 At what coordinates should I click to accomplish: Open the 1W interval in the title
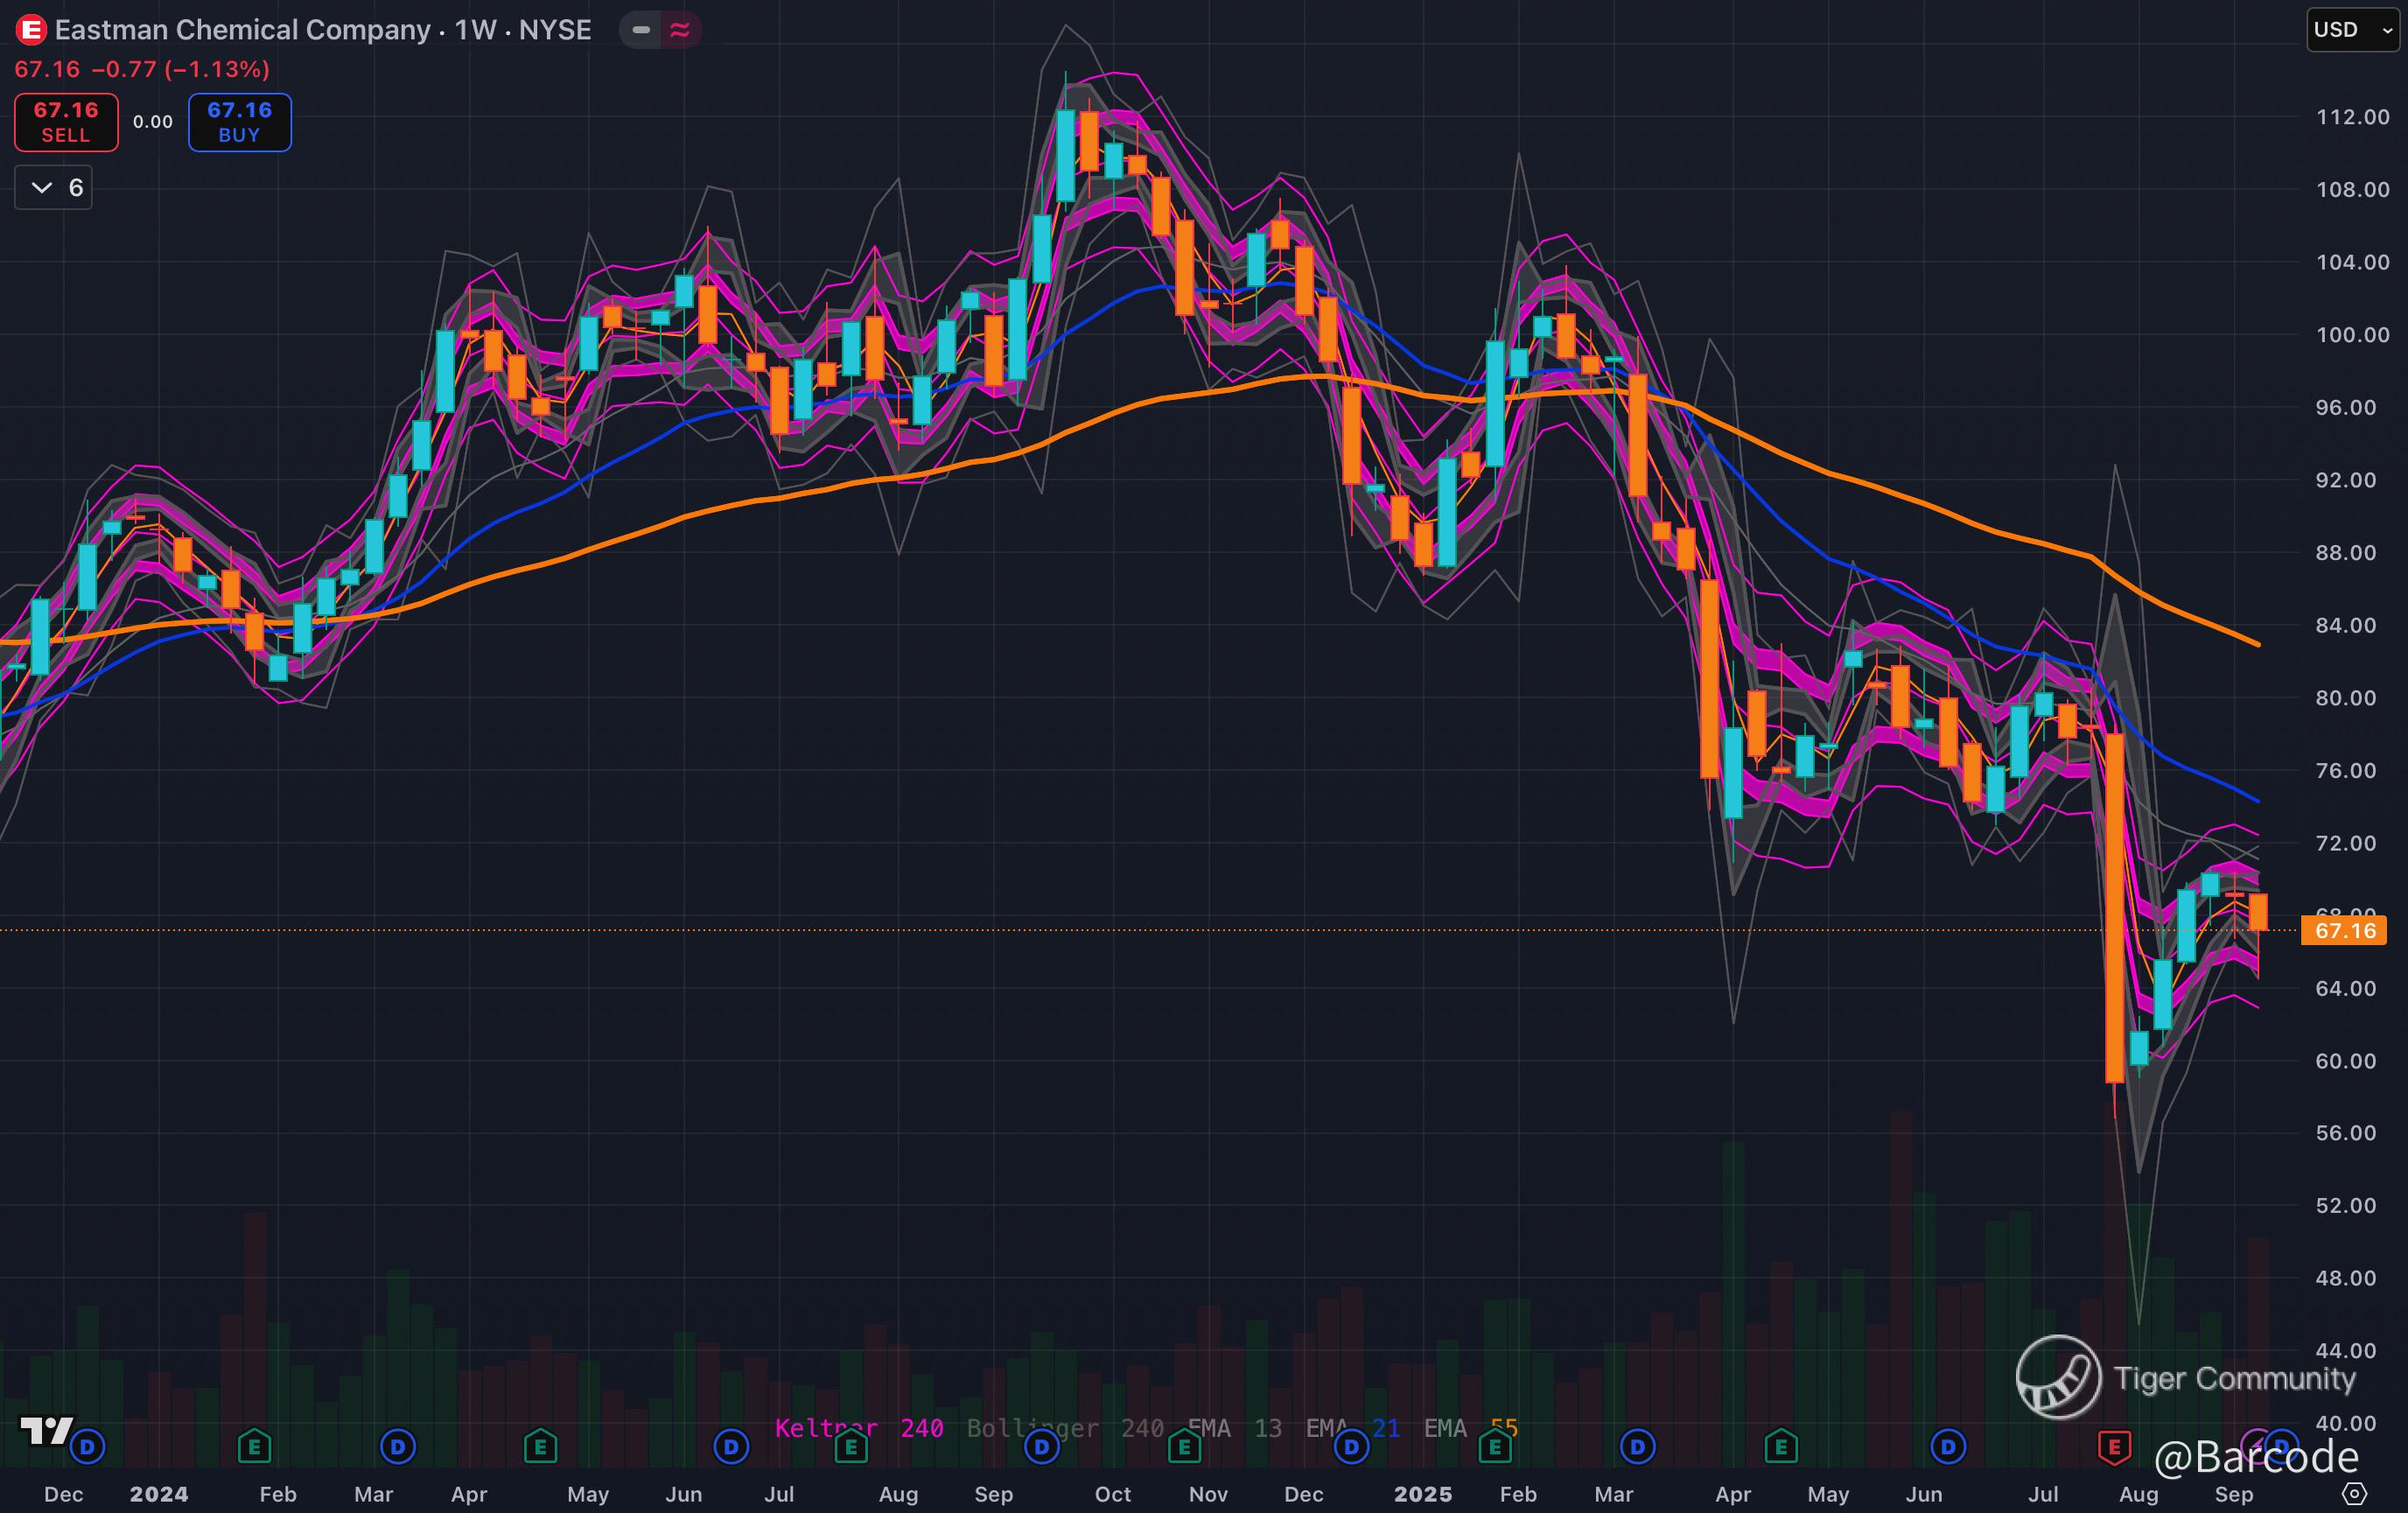click(x=475, y=30)
